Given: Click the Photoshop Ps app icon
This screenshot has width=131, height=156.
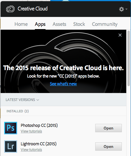Looking at the screenshot, I should (11, 128).
